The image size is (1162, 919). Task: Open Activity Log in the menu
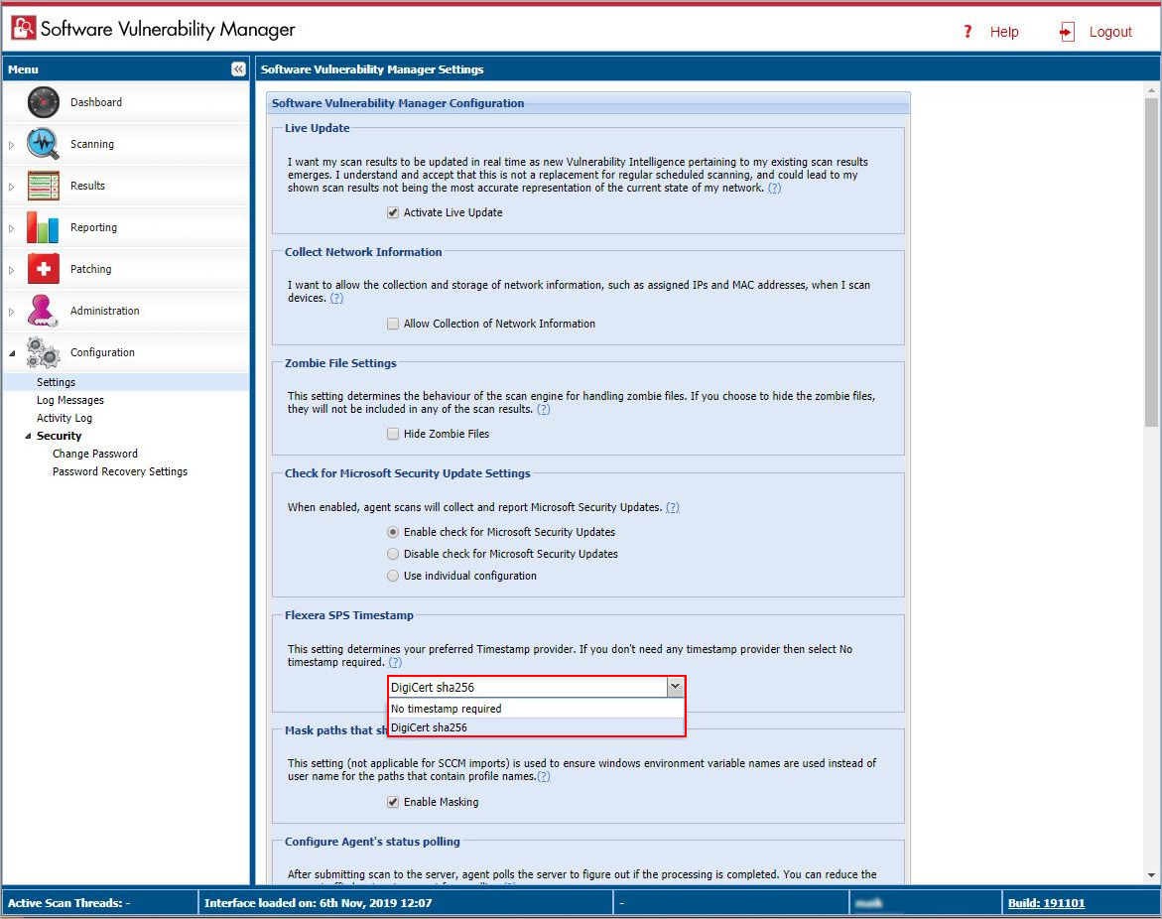pos(65,418)
